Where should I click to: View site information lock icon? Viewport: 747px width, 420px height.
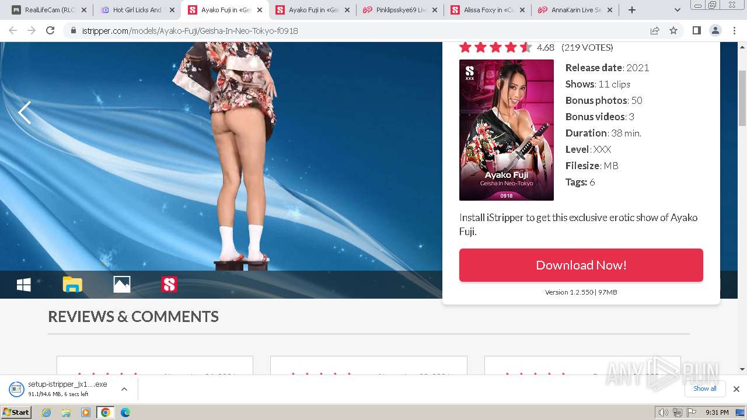pos(74,30)
